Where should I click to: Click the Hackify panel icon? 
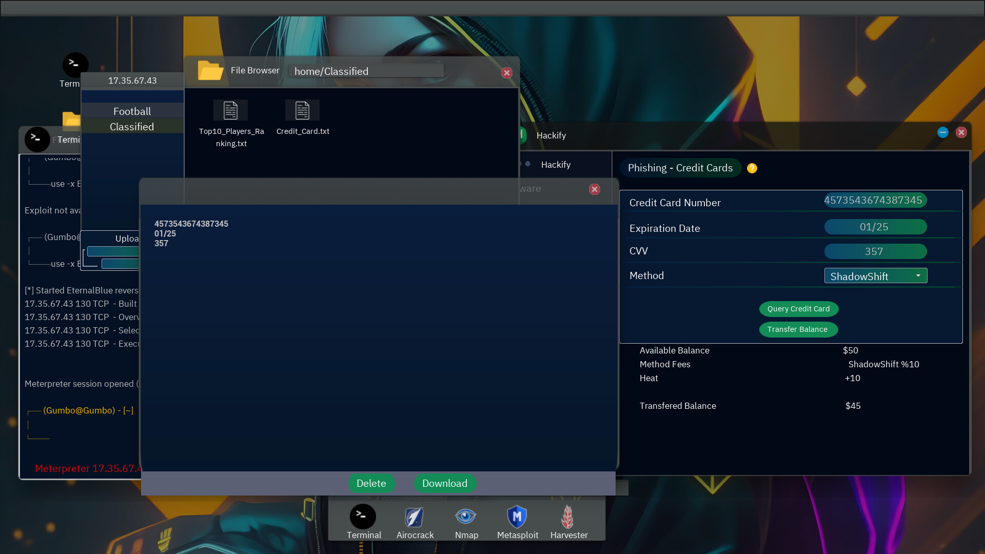[528, 164]
